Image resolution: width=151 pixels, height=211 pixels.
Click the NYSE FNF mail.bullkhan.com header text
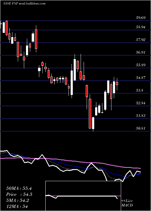point(24,4)
